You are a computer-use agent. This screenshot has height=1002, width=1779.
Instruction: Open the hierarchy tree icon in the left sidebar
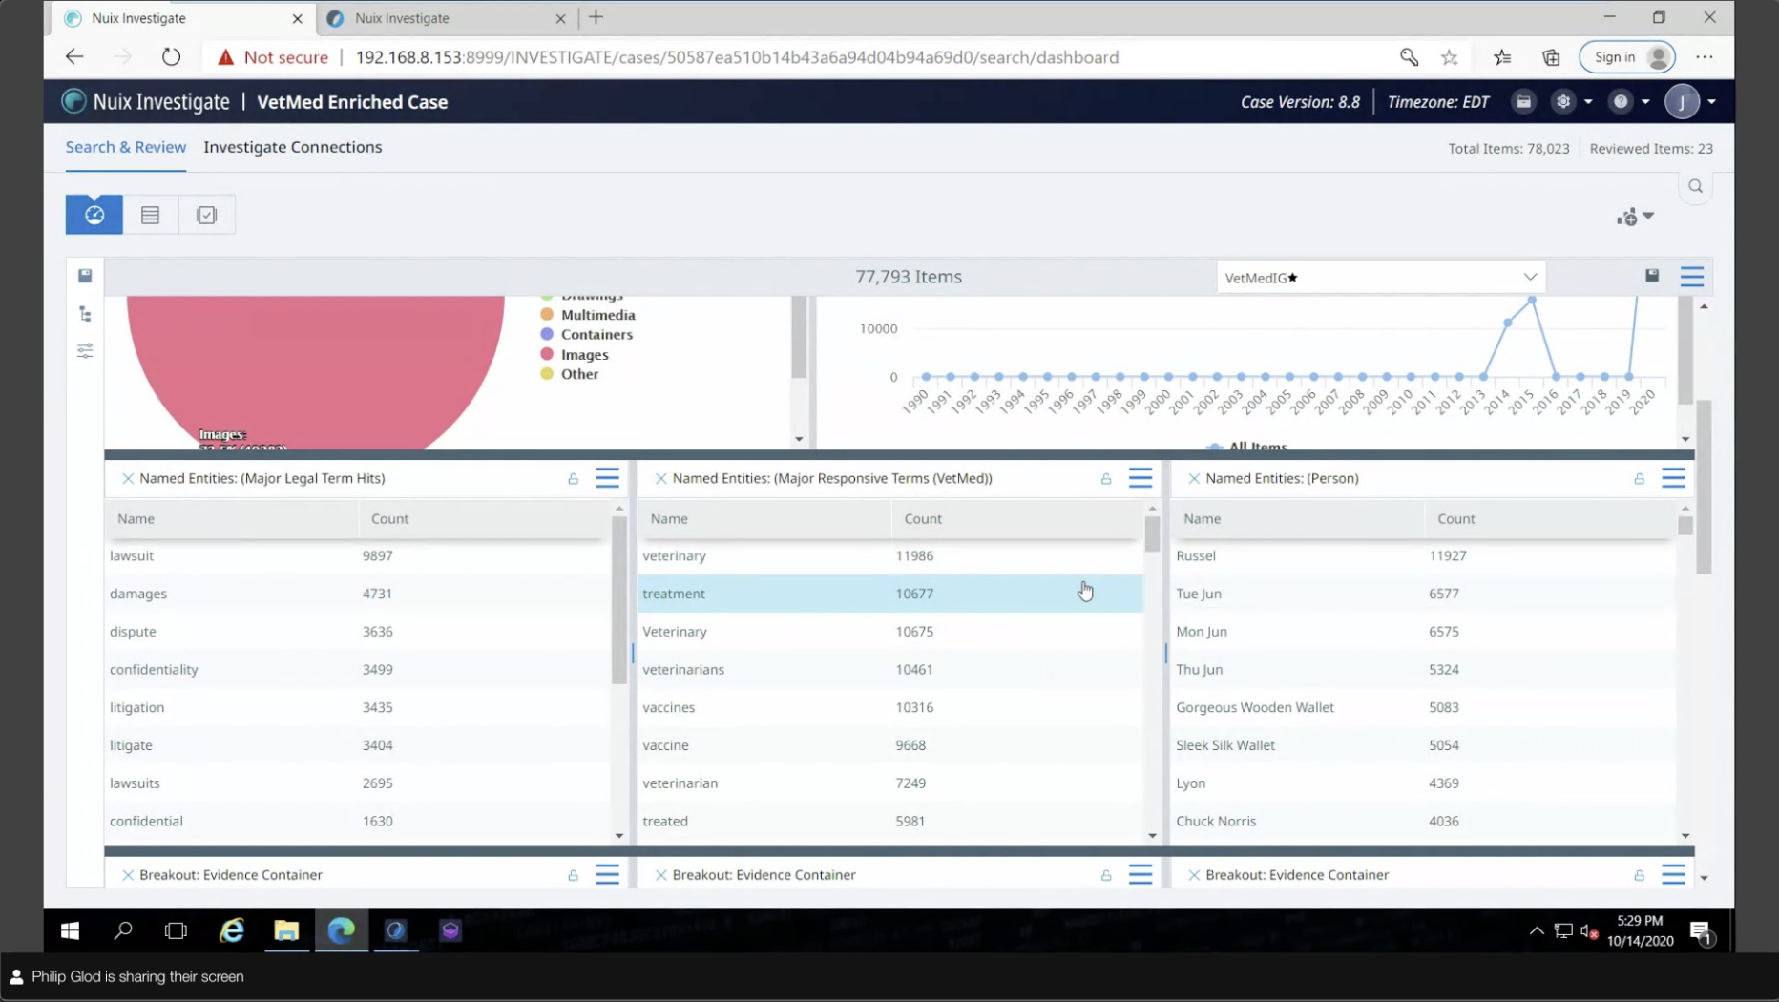(84, 313)
